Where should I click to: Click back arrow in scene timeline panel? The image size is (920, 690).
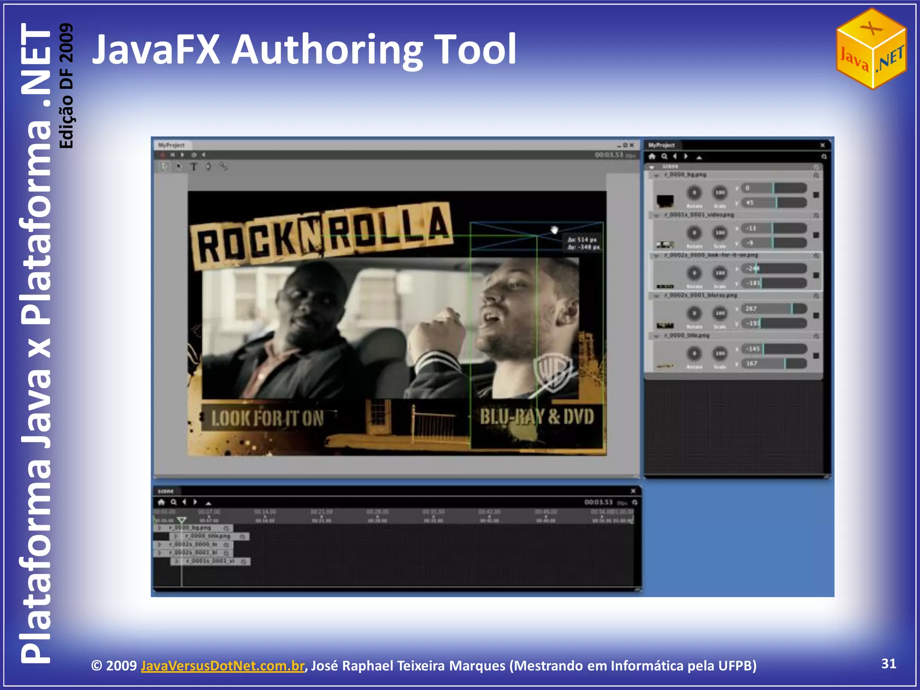(x=184, y=502)
